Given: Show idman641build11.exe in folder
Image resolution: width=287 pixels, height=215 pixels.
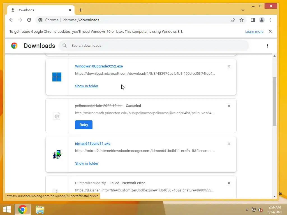Looking at the screenshot, I should pyautogui.click(x=87, y=163).
